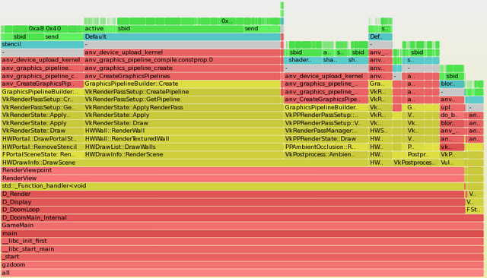
Task: Select the 'PPAmbientOcclusion::R..' frame
Action: coord(326,147)
